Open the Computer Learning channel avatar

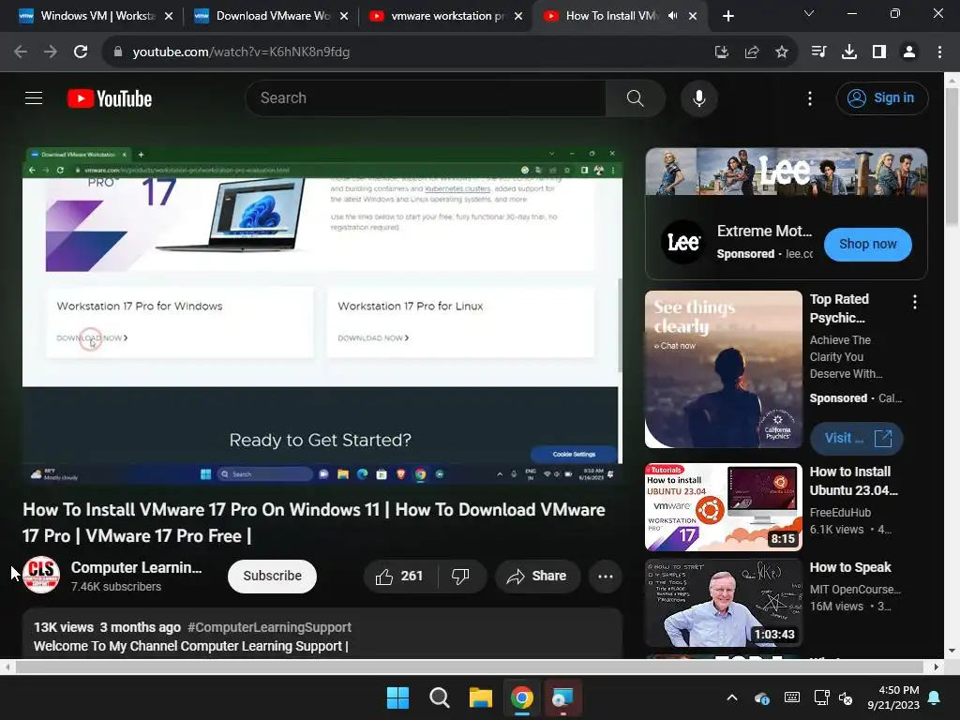[41, 575]
